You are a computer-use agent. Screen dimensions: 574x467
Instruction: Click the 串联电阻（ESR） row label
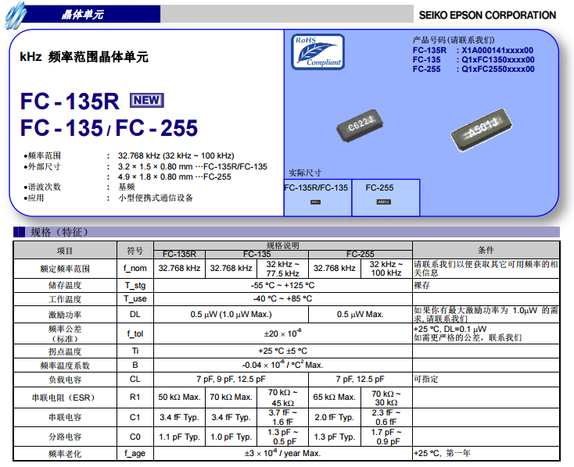pyautogui.click(x=64, y=397)
